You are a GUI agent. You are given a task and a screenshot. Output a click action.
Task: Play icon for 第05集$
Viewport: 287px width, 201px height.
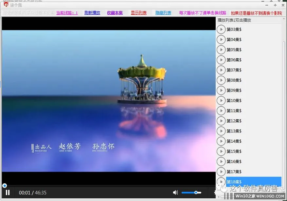(x=221, y=50)
